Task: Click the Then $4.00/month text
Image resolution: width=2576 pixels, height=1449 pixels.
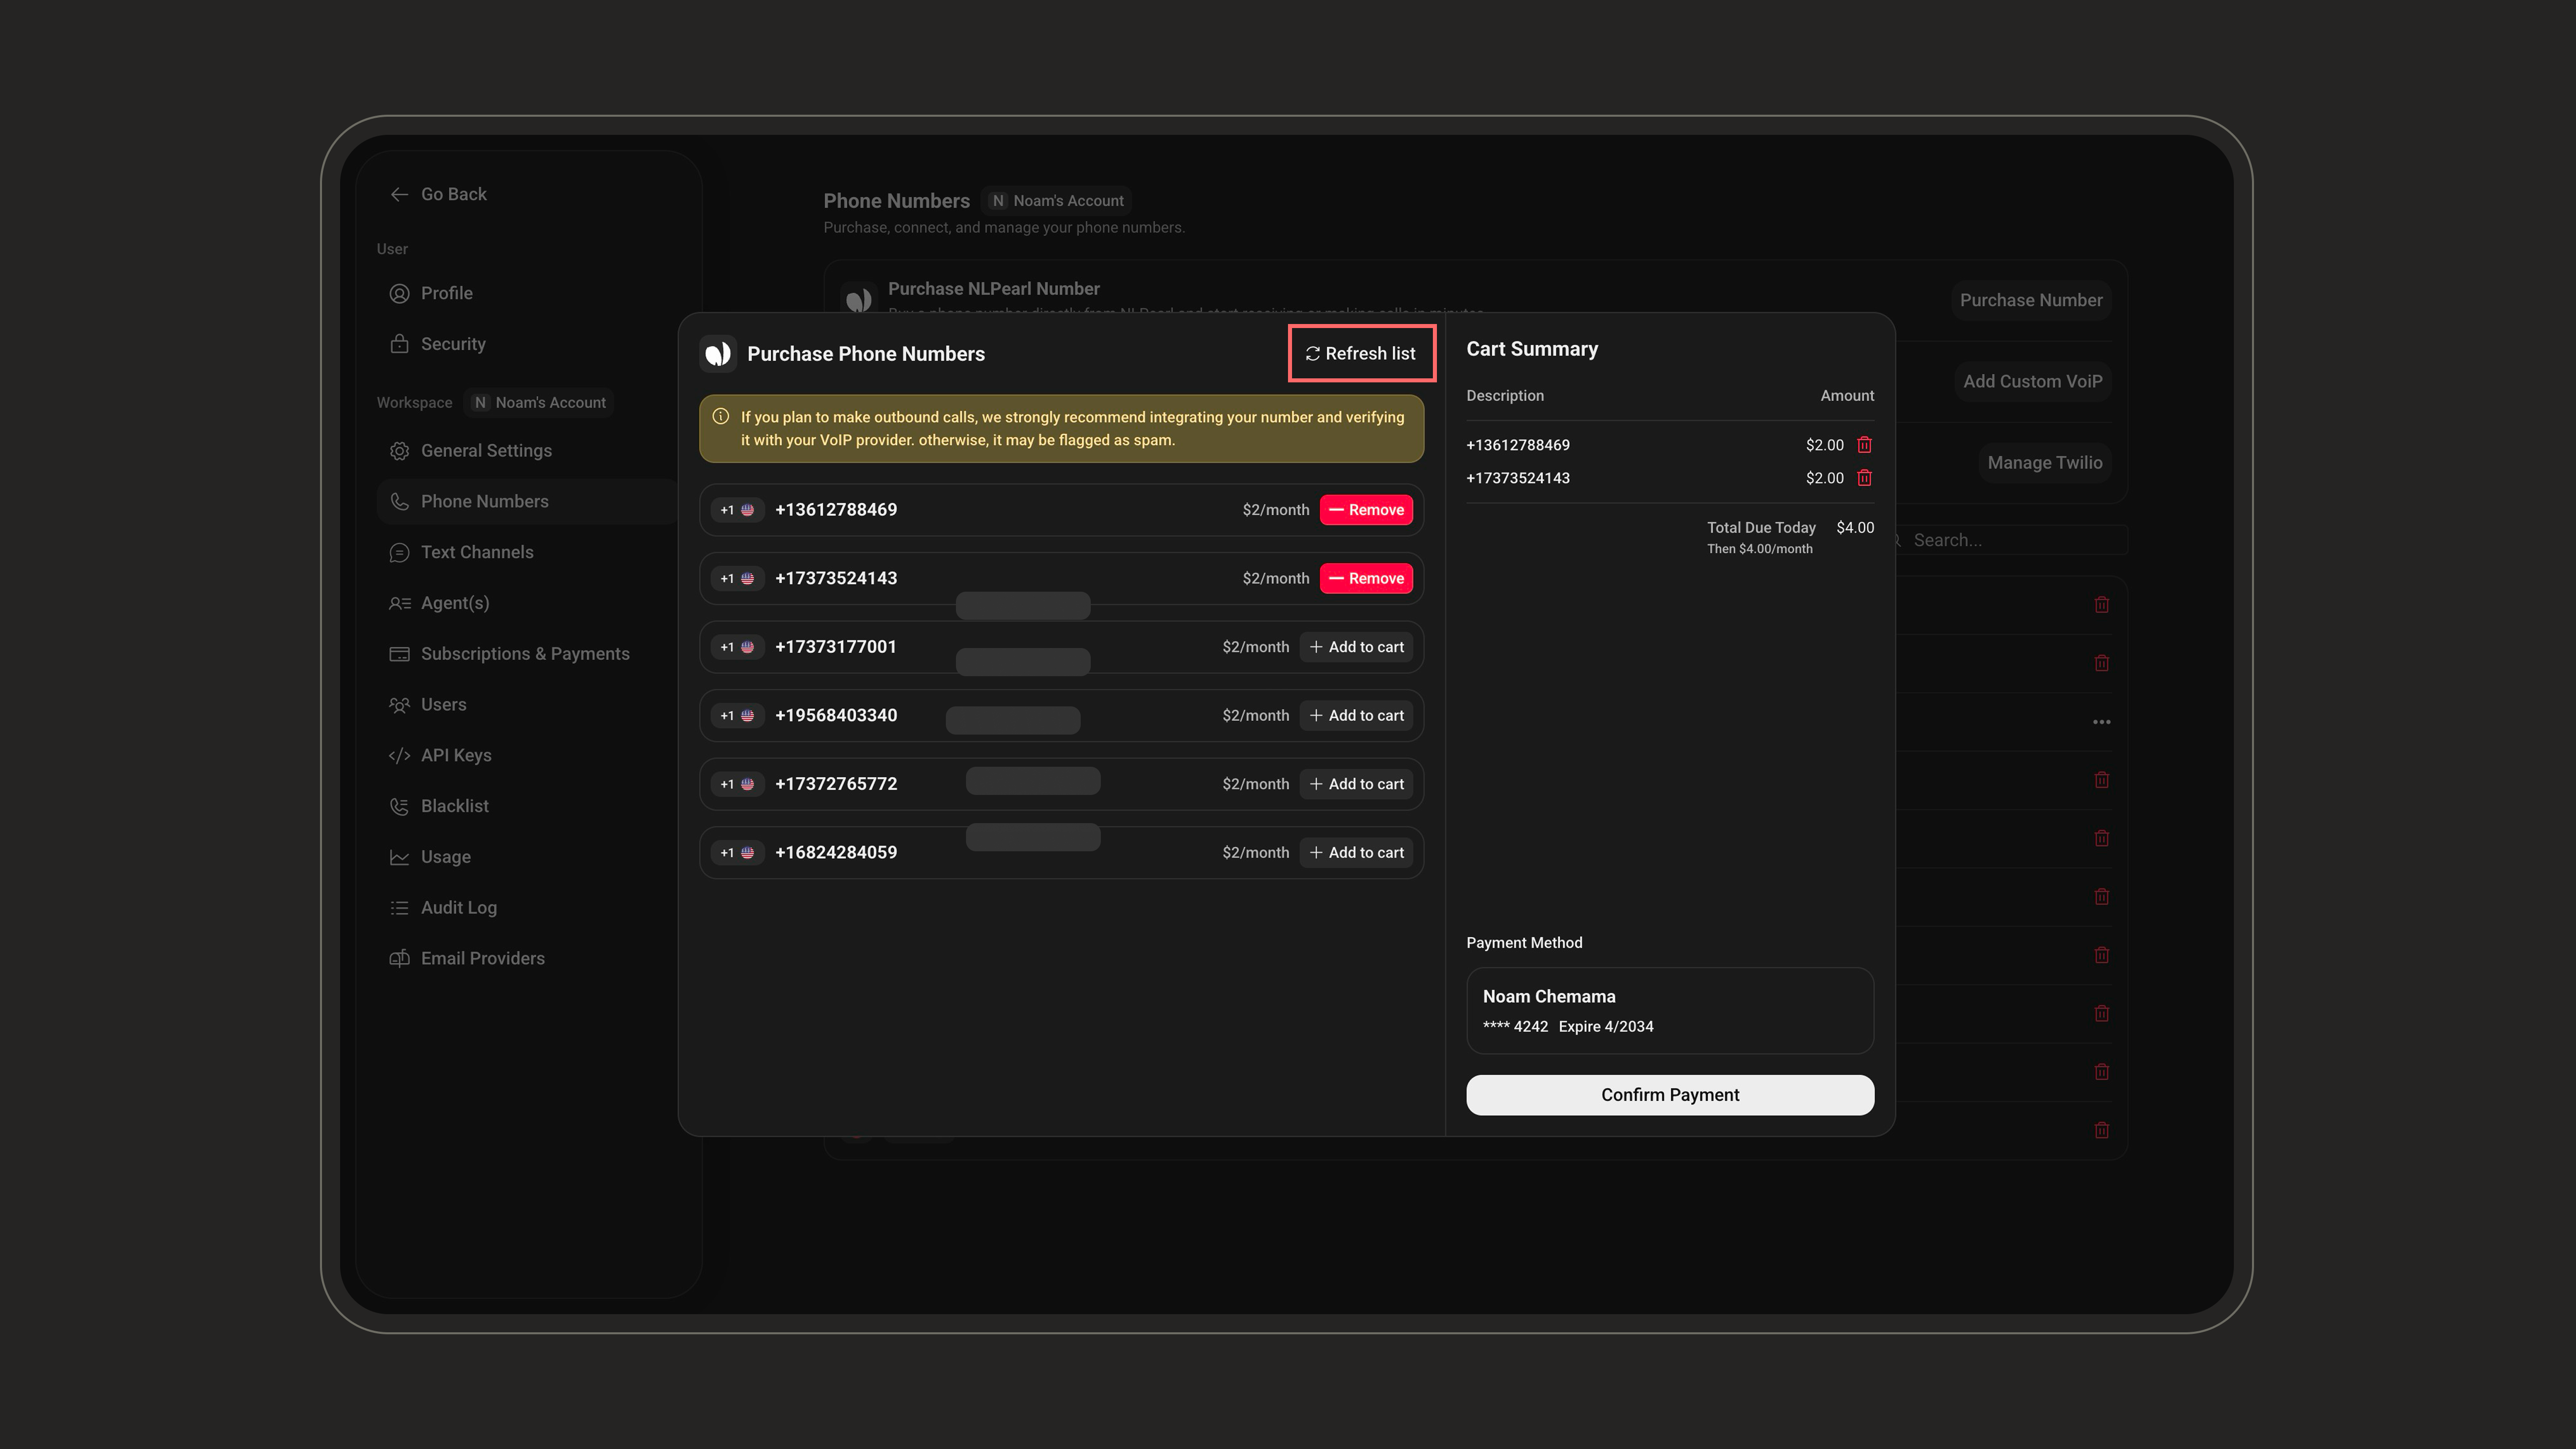Action: [1759, 549]
